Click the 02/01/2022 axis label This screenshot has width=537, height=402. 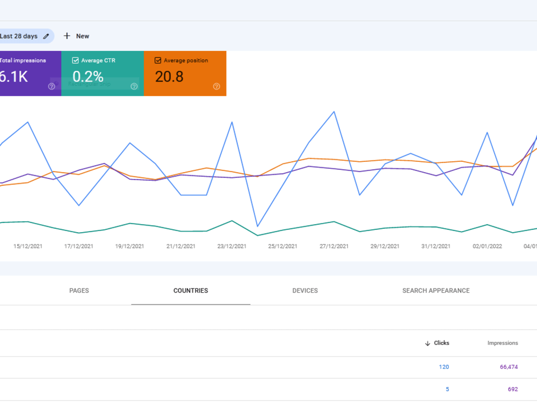488,246
